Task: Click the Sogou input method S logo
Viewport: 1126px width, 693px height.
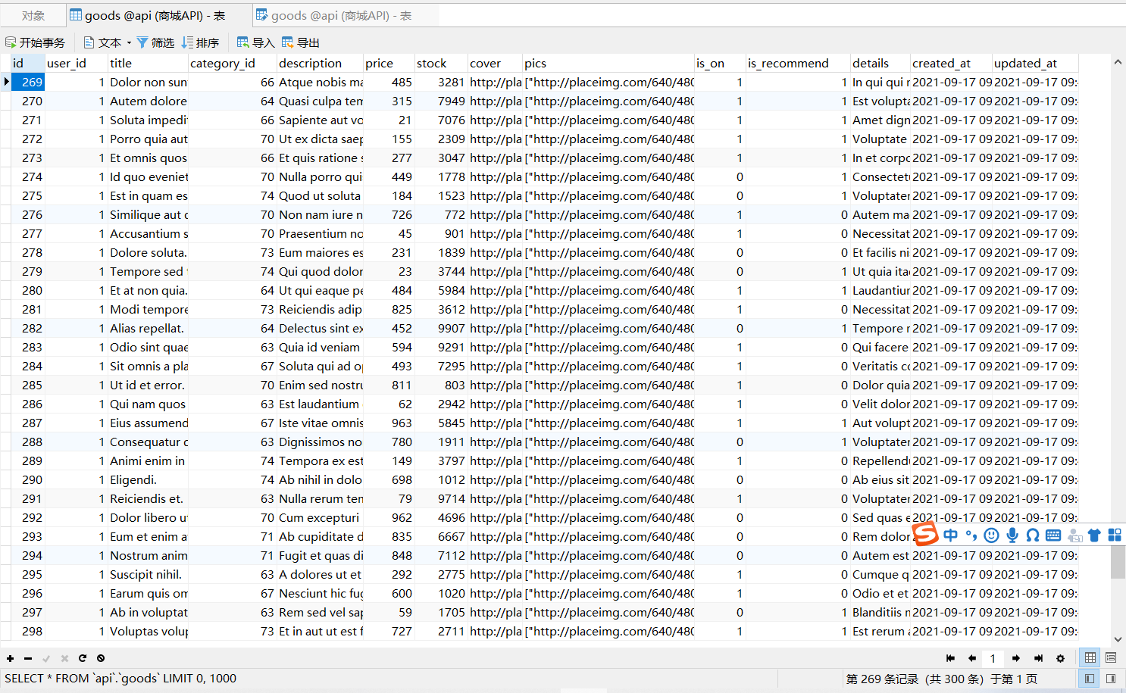Action: tap(925, 534)
